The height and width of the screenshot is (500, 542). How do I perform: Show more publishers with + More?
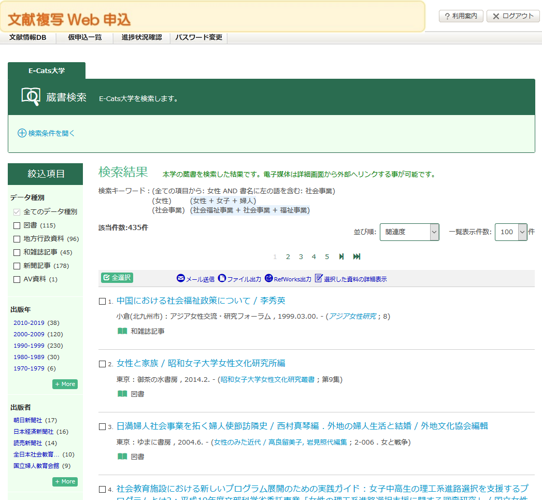point(65,481)
